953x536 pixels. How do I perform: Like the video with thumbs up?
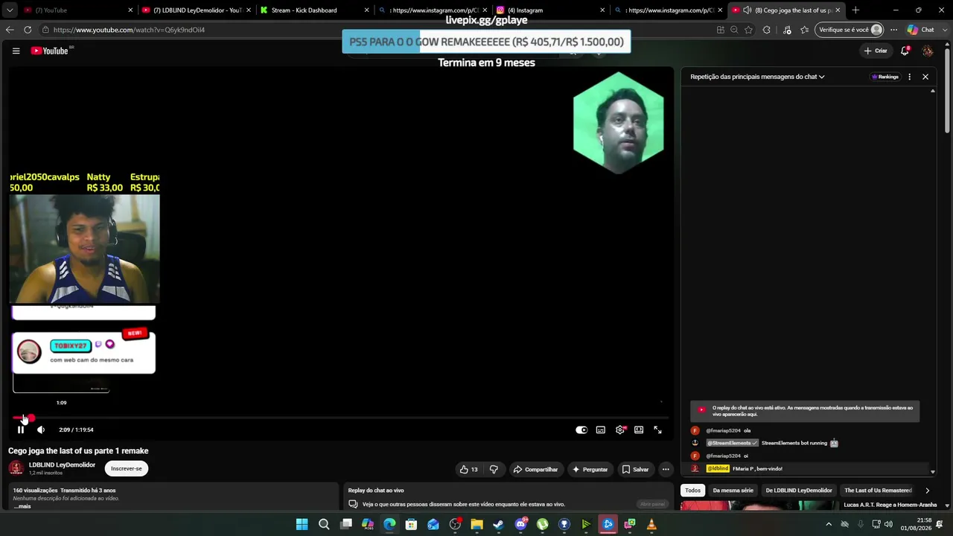pyautogui.click(x=468, y=469)
